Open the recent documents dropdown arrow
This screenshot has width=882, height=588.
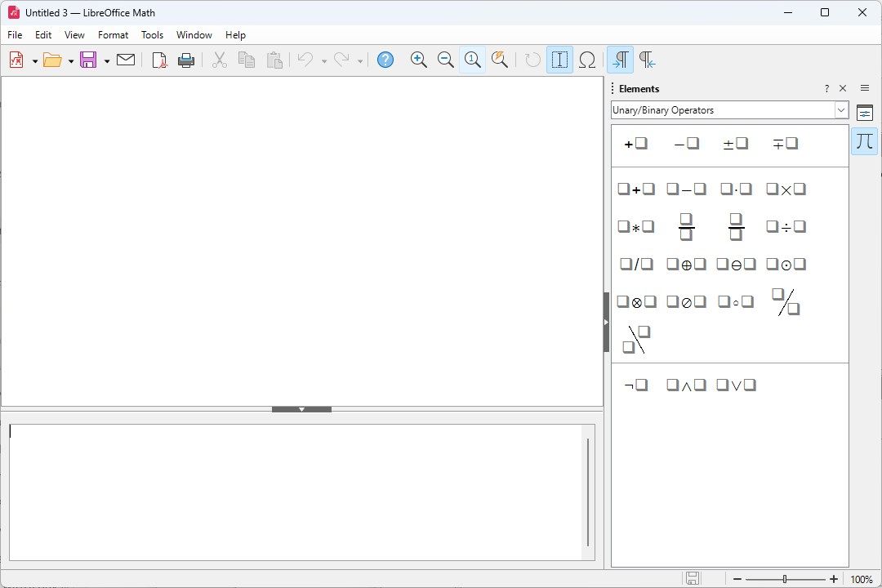click(71, 60)
